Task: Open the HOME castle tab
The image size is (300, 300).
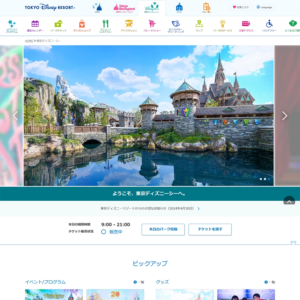Action: tap(97, 8)
